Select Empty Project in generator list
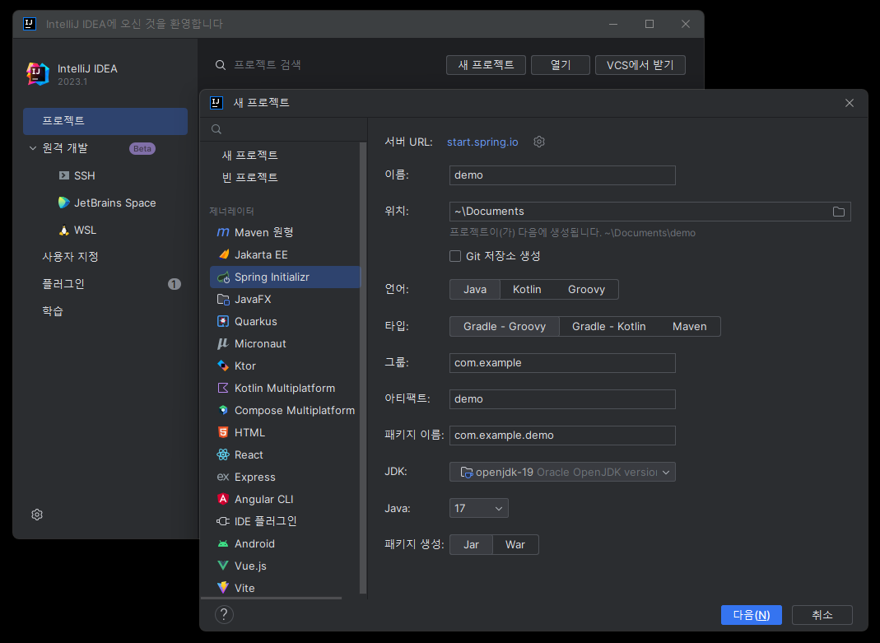Viewport: 880px width, 643px height. pyautogui.click(x=249, y=177)
